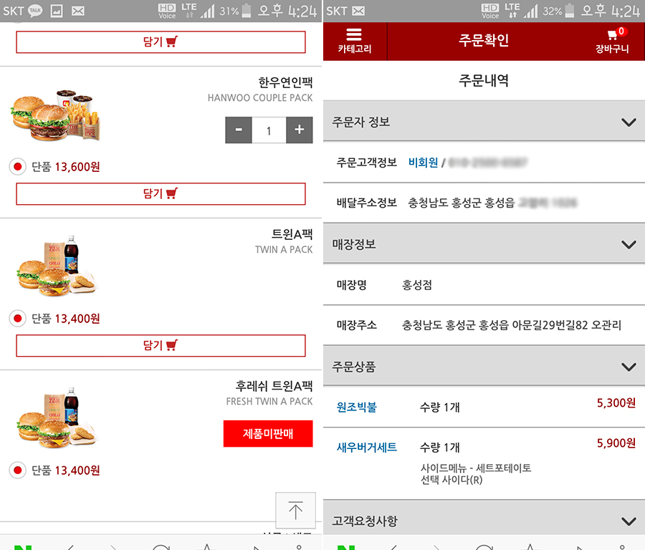645x550 pixels.
Task: Tap the HANWOO COUPLE PACK subtitle
Action: (260, 98)
